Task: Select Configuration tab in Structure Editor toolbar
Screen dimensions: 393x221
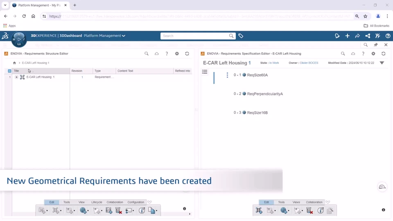Action: pos(136,202)
